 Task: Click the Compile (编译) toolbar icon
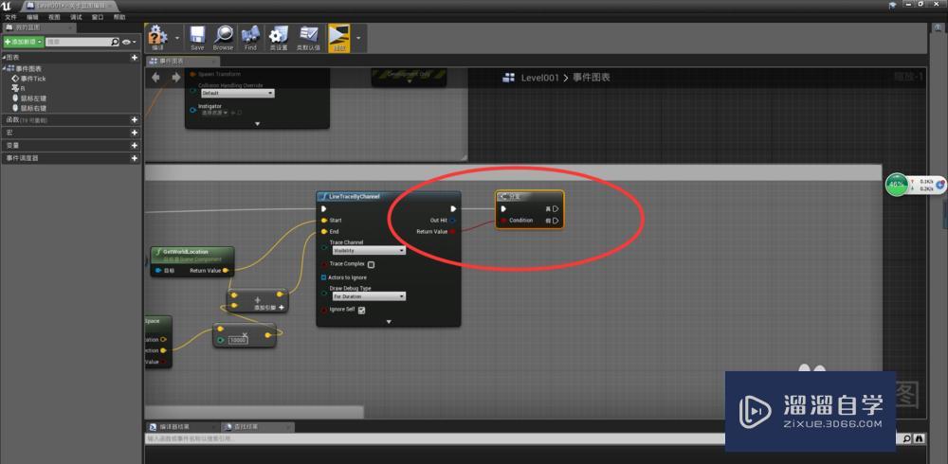[157, 37]
